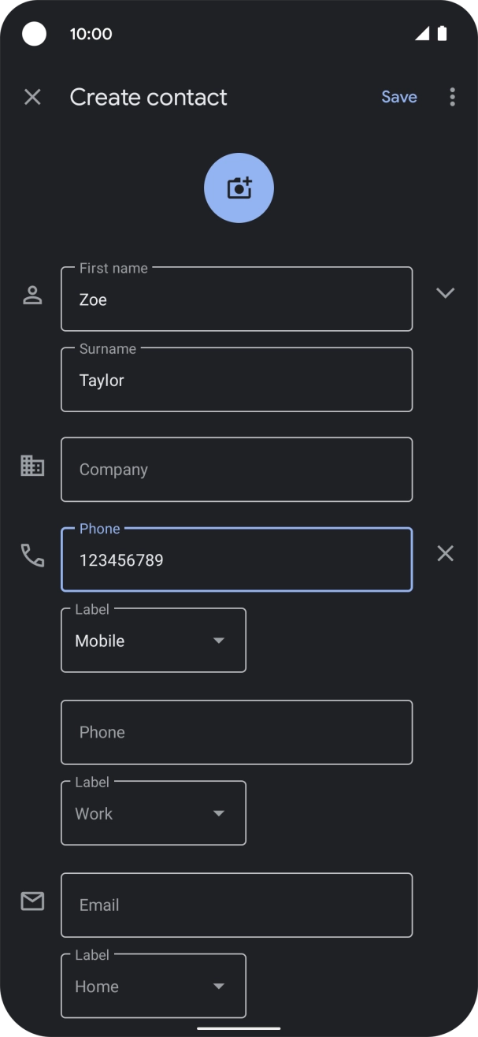Tap the battery icon in status bar
Image resolution: width=478 pixels, height=1037 pixels.
pos(443,33)
